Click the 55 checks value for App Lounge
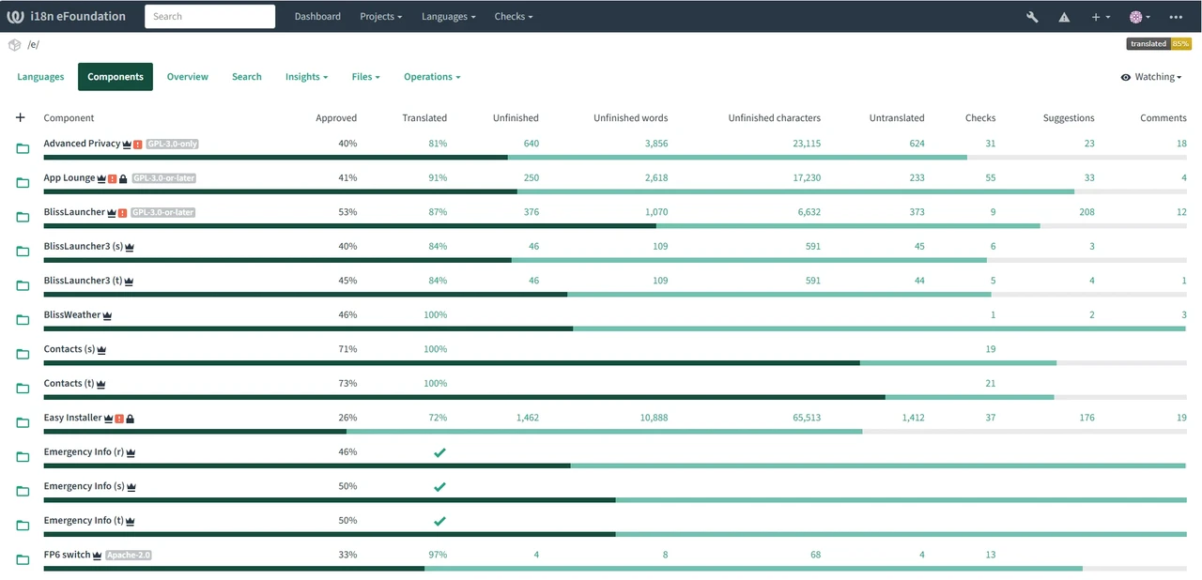The image size is (1202, 580). point(990,177)
